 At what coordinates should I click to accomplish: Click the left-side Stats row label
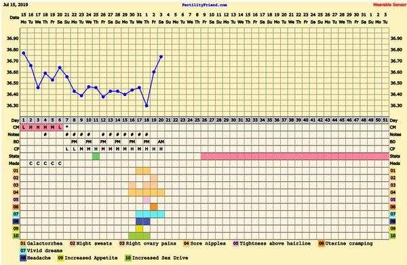point(14,156)
